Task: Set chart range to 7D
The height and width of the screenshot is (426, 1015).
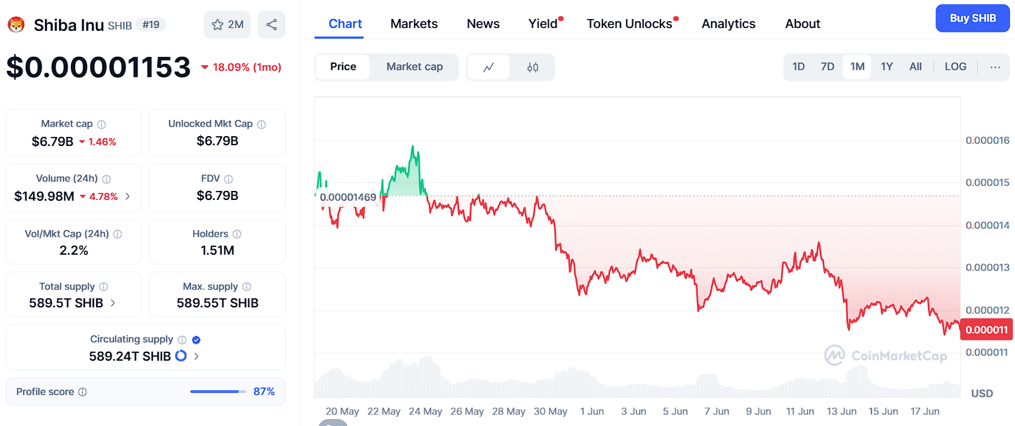Action: coord(827,67)
